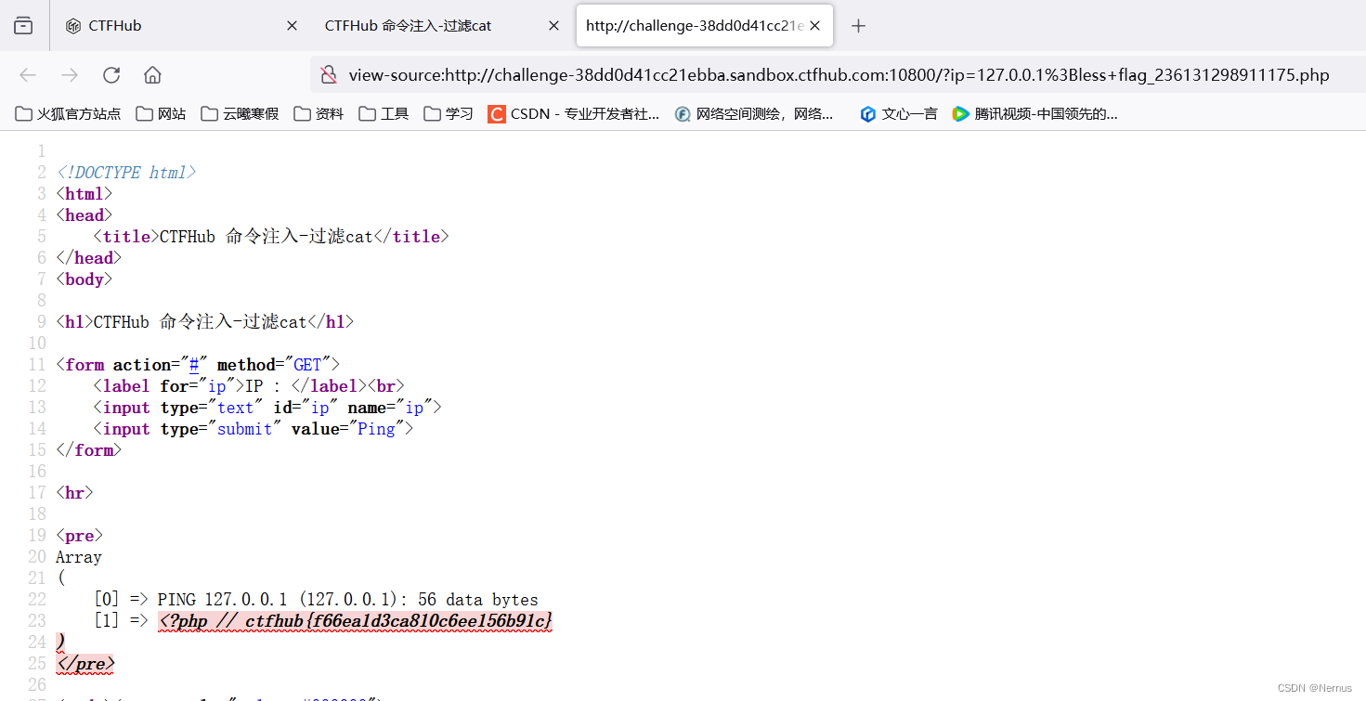The height and width of the screenshot is (701, 1366).
Task: Click the label for ip source line
Action: [248, 386]
